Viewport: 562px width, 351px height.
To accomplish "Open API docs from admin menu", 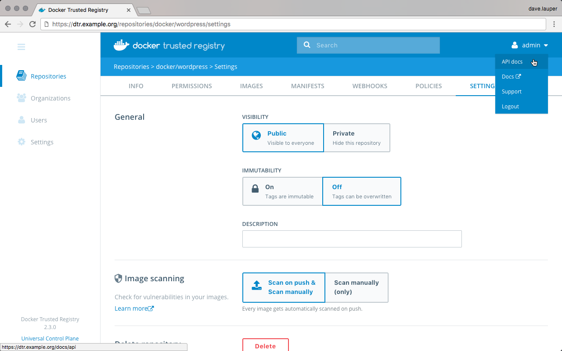I will coord(512,62).
